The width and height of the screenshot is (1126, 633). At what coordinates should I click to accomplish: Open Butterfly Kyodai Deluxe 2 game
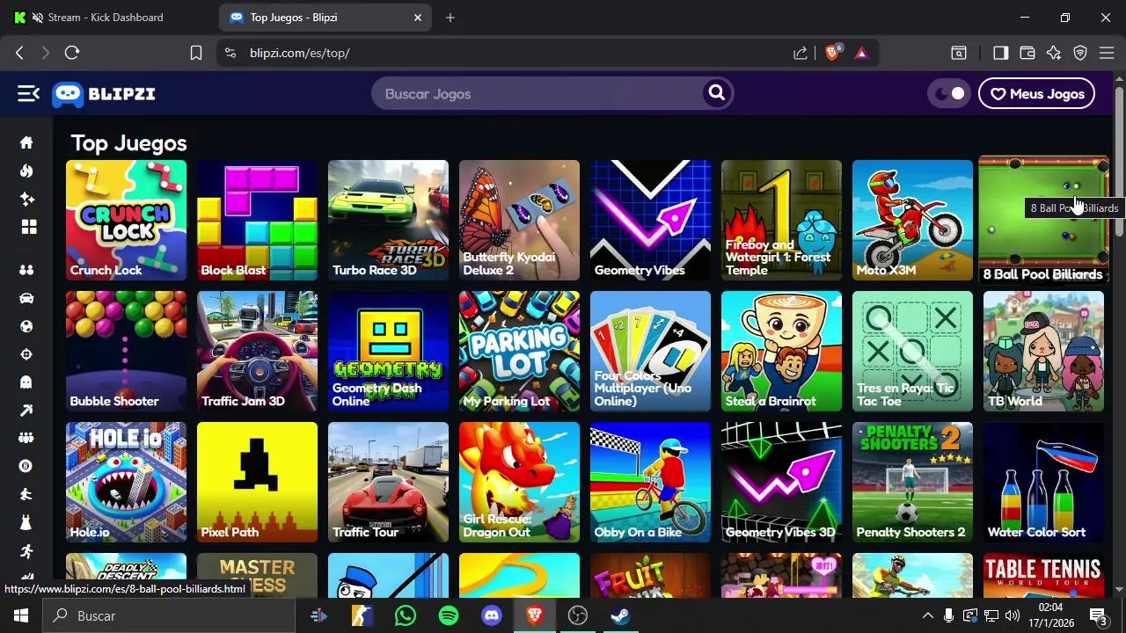[519, 220]
